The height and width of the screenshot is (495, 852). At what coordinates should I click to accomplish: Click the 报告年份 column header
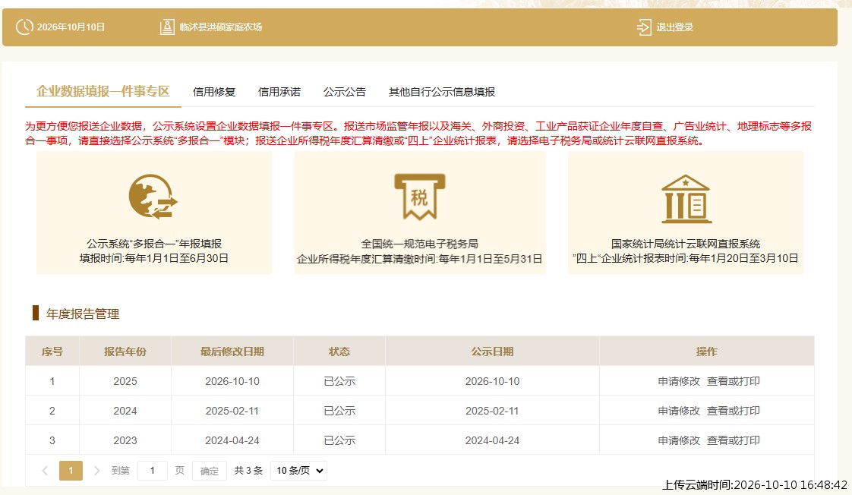coord(125,352)
